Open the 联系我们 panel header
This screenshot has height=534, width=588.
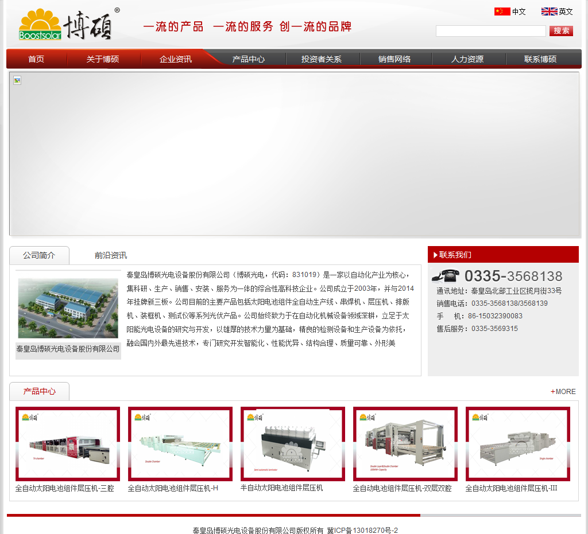click(x=503, y=255)
